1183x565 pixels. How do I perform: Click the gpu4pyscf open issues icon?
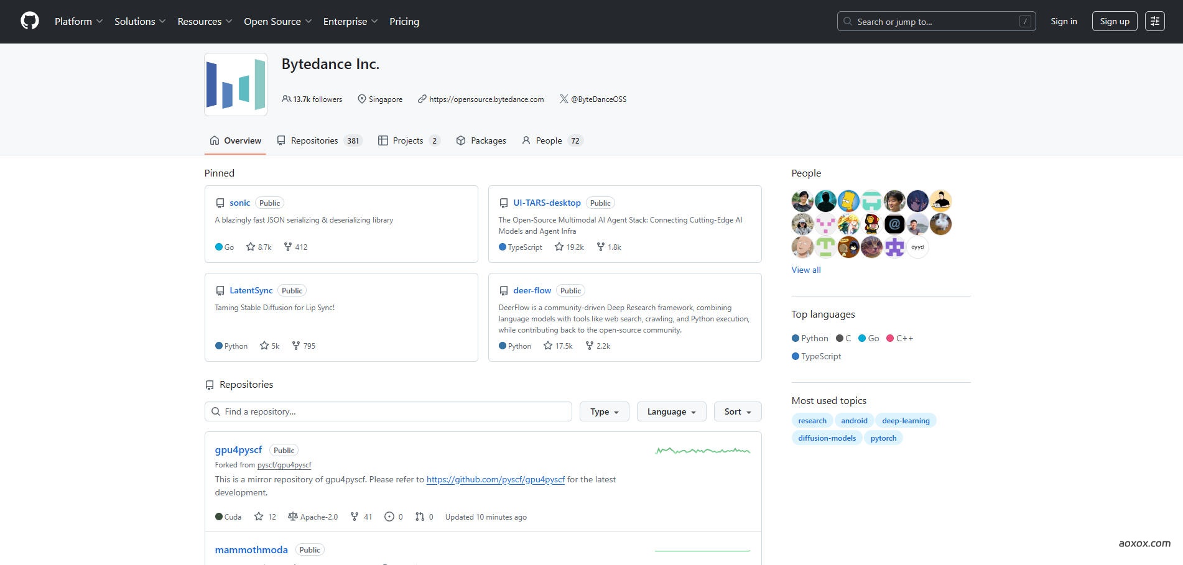click(389, 517)
